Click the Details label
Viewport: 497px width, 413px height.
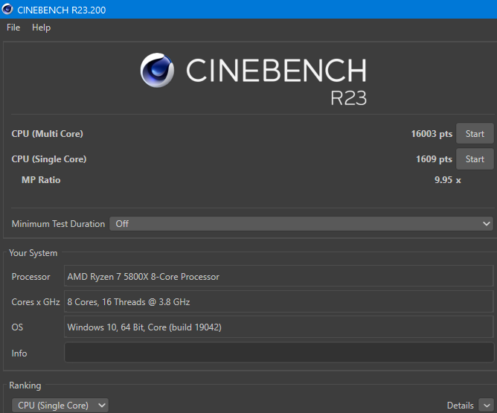click(x=461, y=406)
